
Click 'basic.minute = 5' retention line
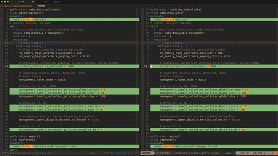[x=74, y=106]
